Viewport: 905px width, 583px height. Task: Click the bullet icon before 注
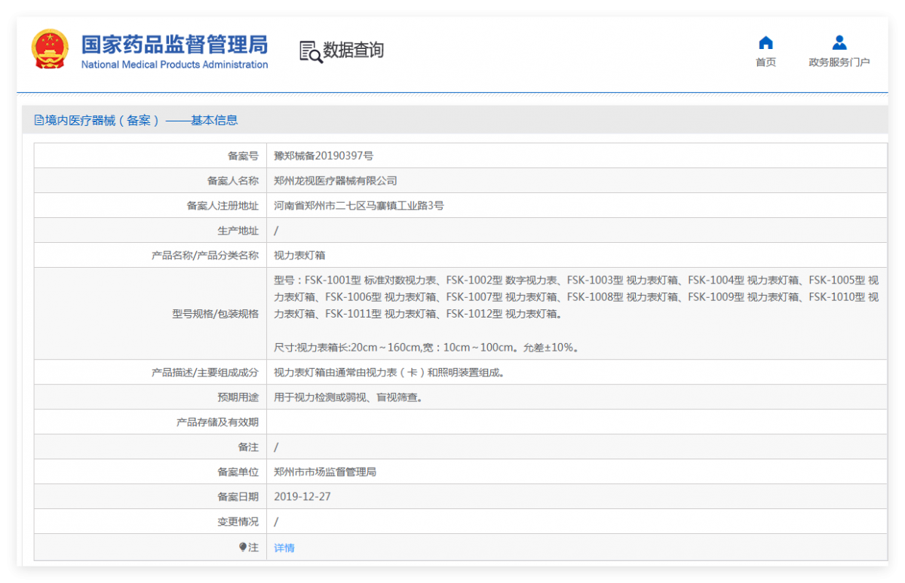243,548
